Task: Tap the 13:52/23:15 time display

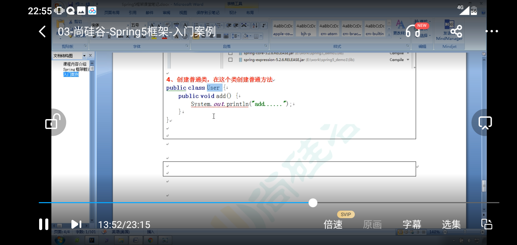Action: tap(124, 225)
